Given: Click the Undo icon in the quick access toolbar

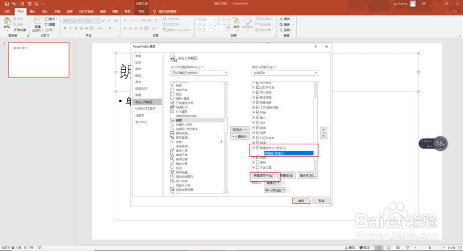Looking at the screenshot, I should click(x=13, y=4).
